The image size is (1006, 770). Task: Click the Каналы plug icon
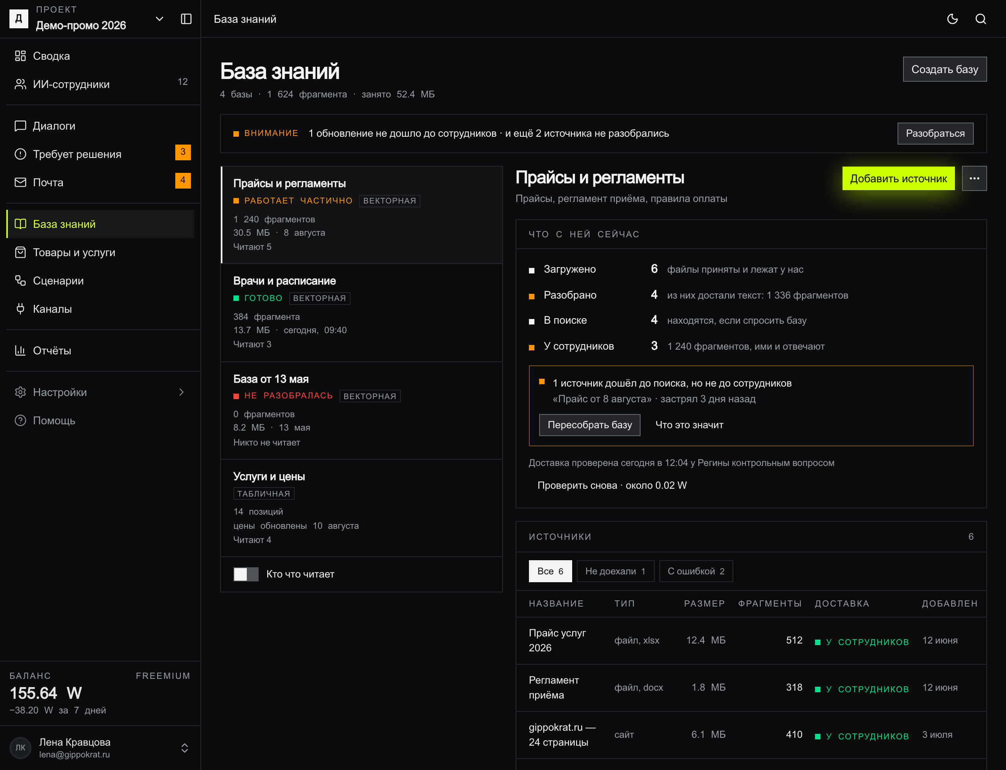pyautogui.click(x=20, y=309)
